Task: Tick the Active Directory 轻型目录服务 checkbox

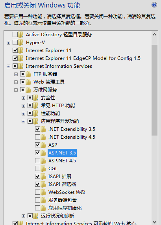Action: pyautogui.click(x=15, y=35)
